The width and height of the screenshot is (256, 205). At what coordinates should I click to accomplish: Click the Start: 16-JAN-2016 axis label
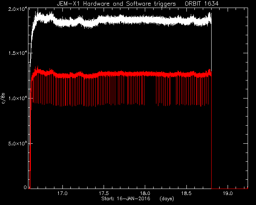pos(126,199)
